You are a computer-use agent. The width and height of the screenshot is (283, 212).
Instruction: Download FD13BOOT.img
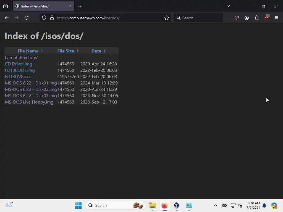(20, 70)
